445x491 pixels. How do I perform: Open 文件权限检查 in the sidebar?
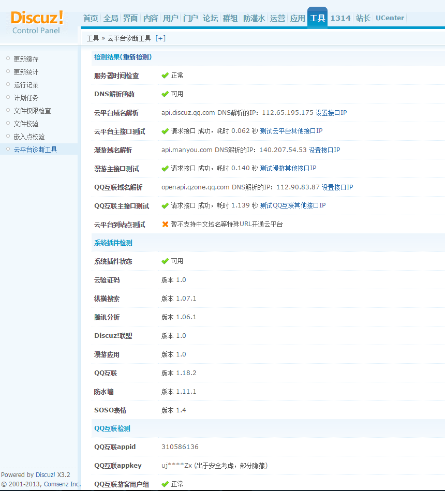(32, 111)
